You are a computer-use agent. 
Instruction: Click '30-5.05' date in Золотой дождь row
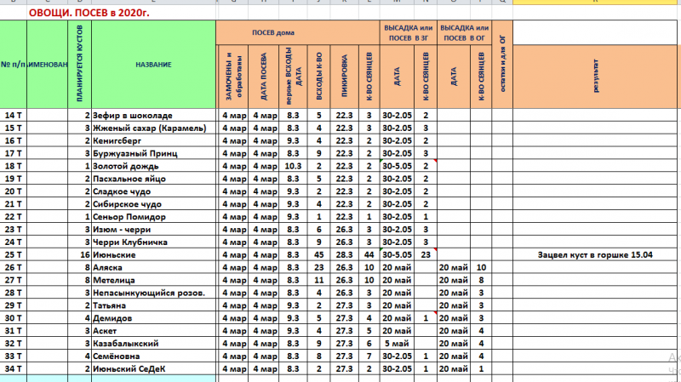[397, 166]
